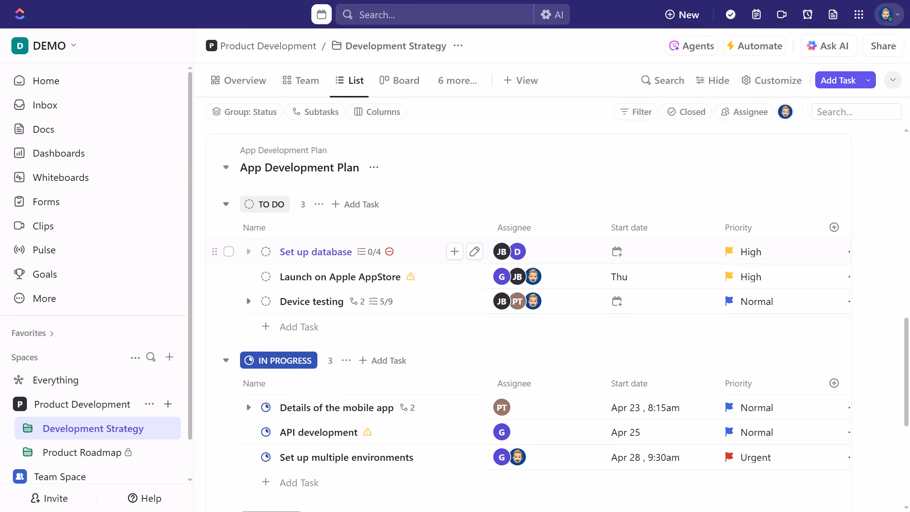
Task: Add a new Space with plus icon
Action: click(x=169, y=357)
